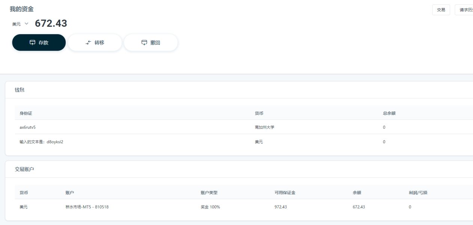The height and width of the screenshot is (225, 473).
Task: Click the 钱包 section heading
Action: (x=20, y=90)
